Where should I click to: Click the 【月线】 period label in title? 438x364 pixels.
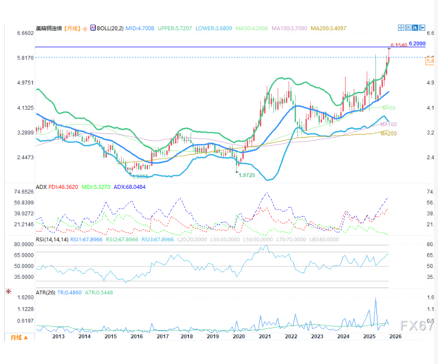[x=72, y=29]
